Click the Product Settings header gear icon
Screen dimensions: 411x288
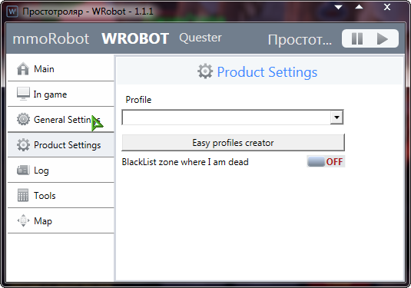[x=205, y=71]
